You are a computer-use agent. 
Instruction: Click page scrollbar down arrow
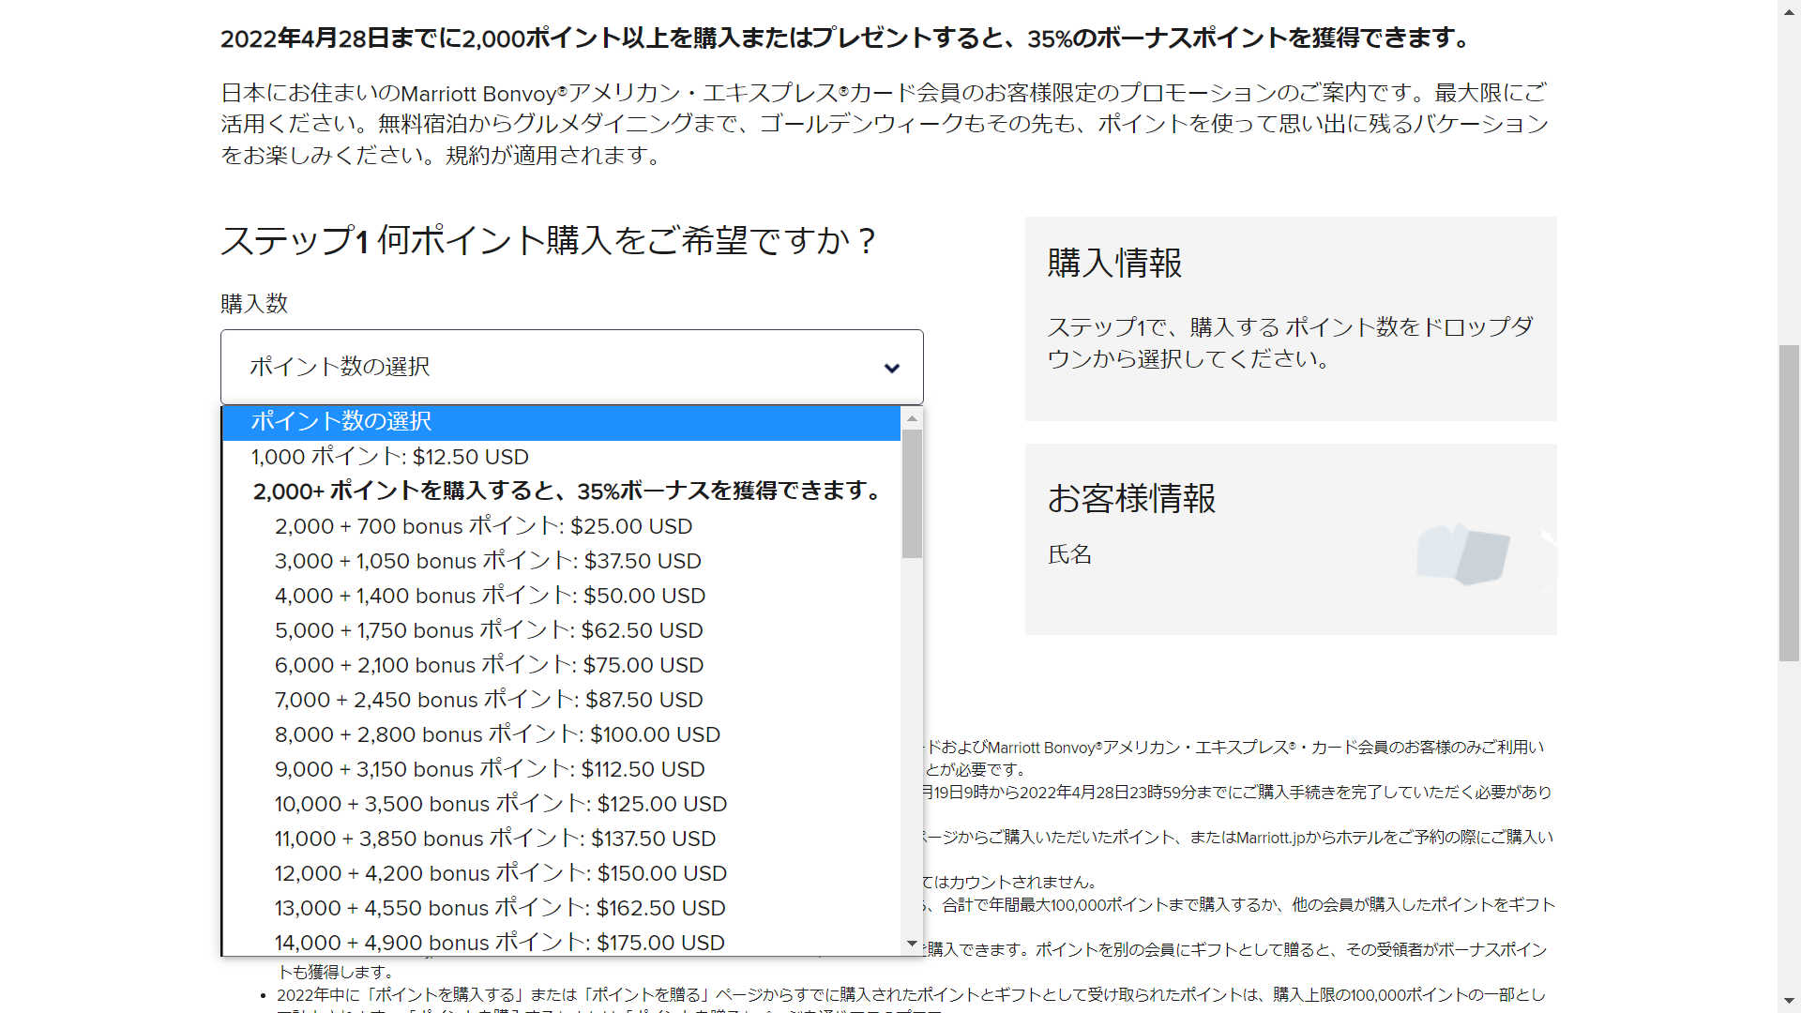pyautogui.click(x=1789, y=1003)
